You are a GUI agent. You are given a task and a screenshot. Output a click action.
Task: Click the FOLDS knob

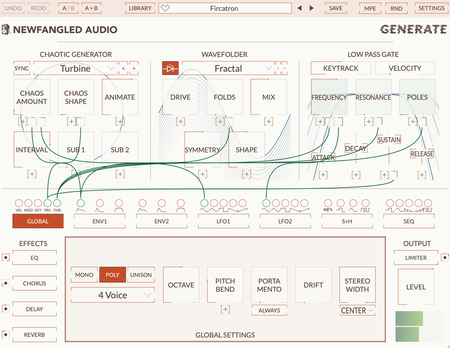click(225, 97)
